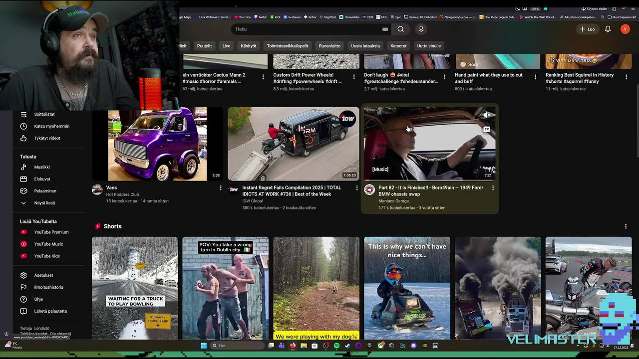Toggle captions on the Born49ain preview
The width and height of the screenshot is (639, 359).
(x=487, y=130)
